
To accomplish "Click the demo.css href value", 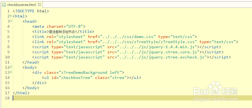I will [128, 37].
